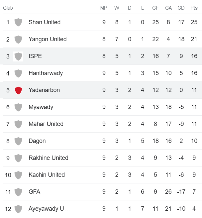Click the Shan United club crest icon
The image size is (202, 218).
click(x=18, y=22)
